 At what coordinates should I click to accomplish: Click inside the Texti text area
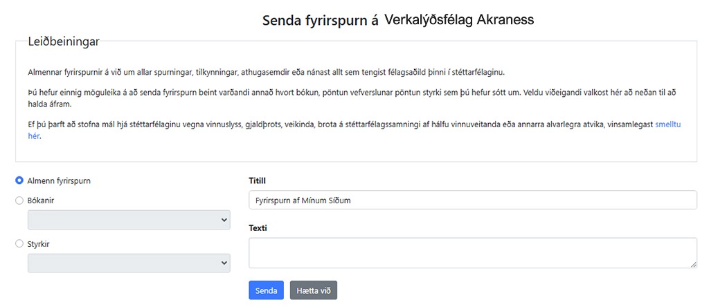click(x=472, y=252)
